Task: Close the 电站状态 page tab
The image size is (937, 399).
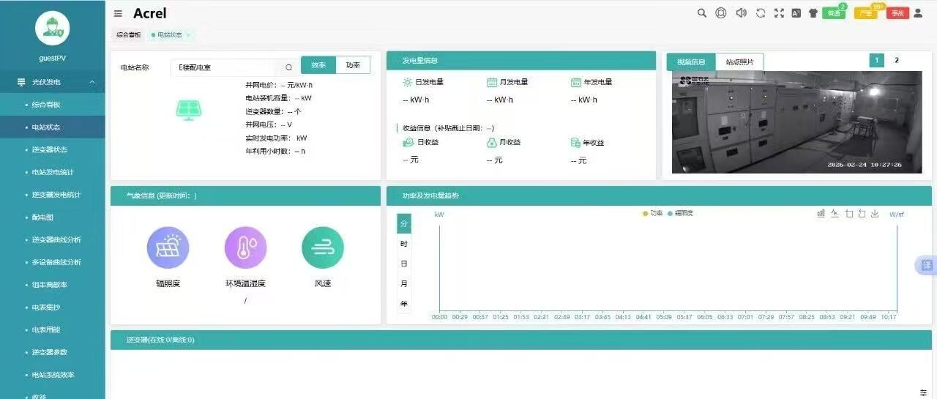Action: tap(188, 34)
